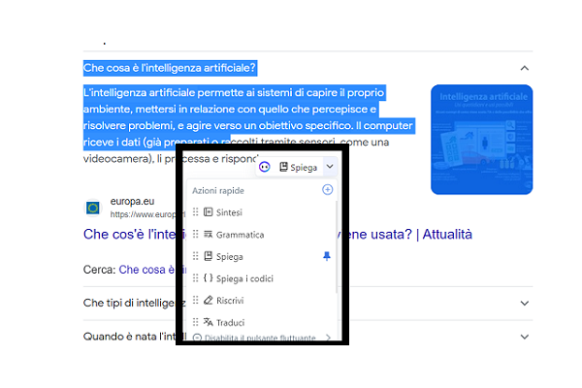Viewport: 582px width, 388px height.
Task: Click the Sintesi summary icon
Action: 209,212
